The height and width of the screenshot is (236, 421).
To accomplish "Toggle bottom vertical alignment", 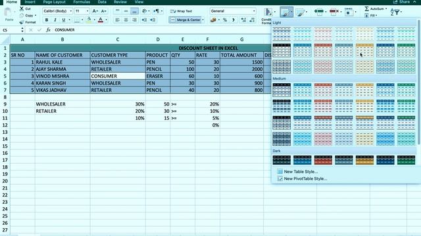I will pos(134,11).
